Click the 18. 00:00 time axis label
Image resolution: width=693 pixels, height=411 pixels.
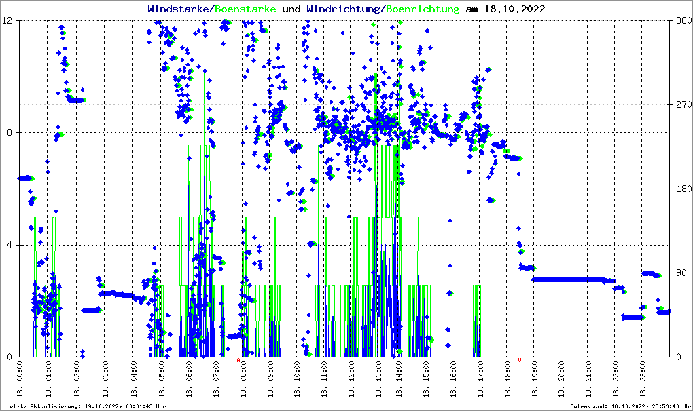(20, 380)
